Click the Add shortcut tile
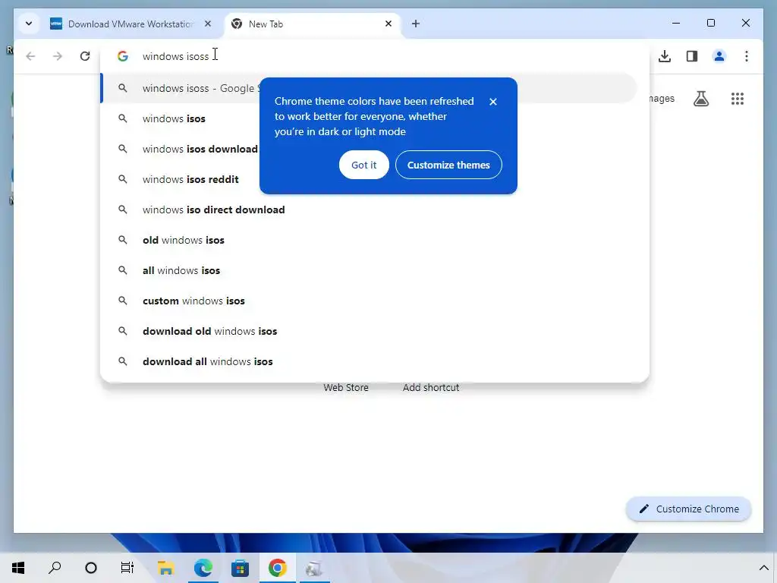This screenshot has width=777, height=583. click(431, 388)
